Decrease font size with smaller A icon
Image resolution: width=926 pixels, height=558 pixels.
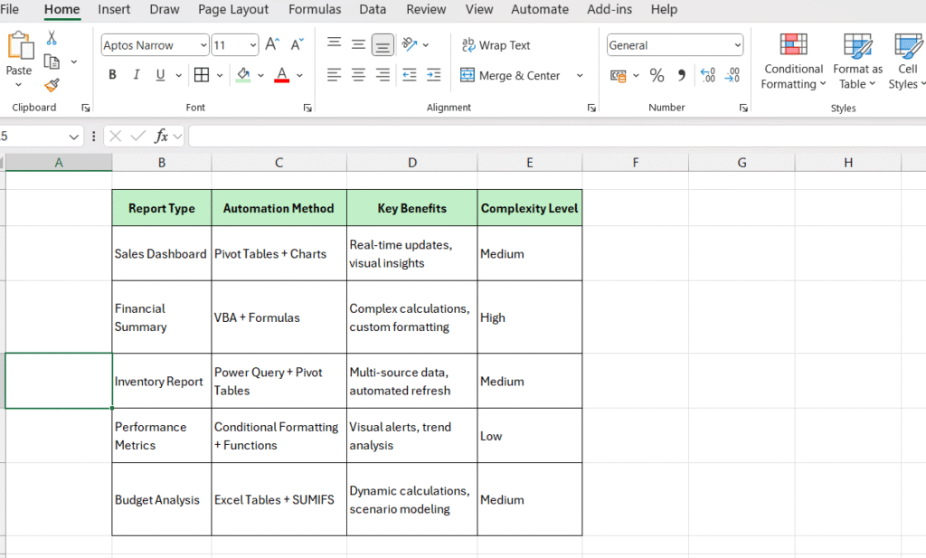click(297, 44)
